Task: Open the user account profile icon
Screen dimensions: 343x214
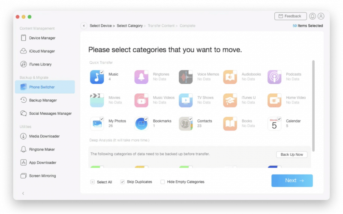Action: [321, 16]
